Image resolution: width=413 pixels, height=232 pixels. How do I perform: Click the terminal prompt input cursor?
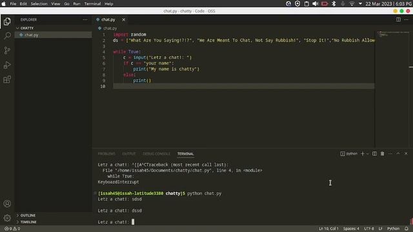133,222
